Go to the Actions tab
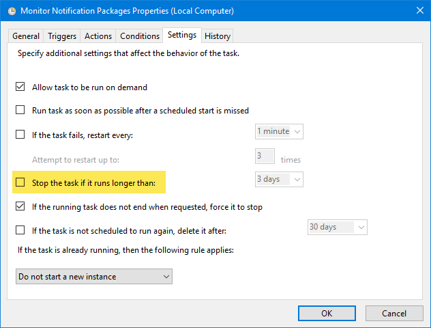The height and width of the screenshot is (328, 431). tap(98, 36)
